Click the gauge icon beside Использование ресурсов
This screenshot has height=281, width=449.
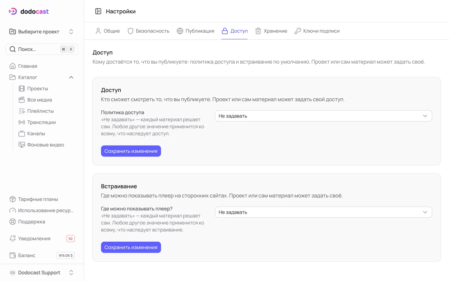point(13,210)
